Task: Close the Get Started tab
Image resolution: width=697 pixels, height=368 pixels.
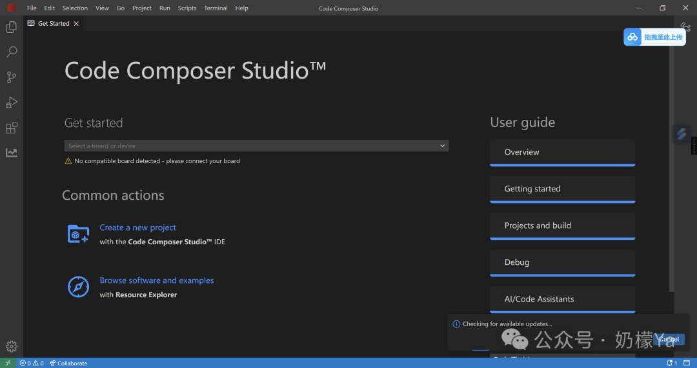Action: point(76,24)
